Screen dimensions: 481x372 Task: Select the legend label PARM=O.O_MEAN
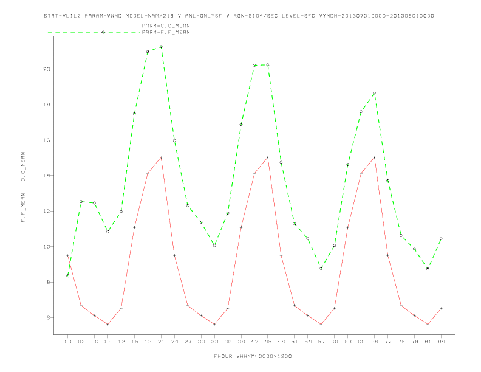point(166,26)
